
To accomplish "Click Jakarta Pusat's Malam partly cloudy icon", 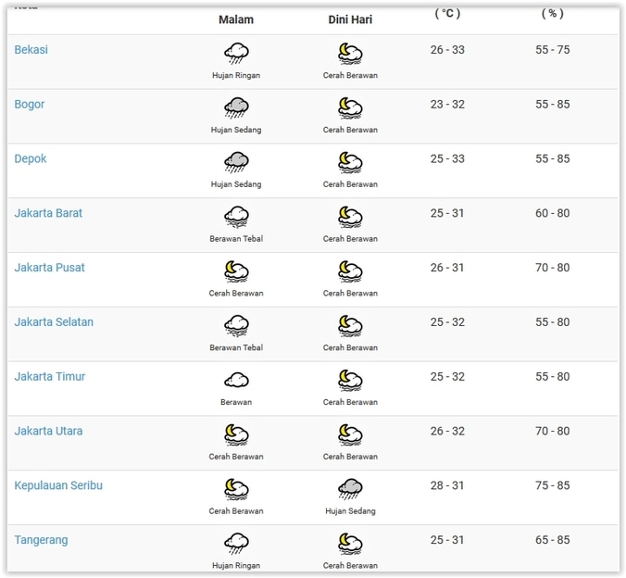I will click(236, 271).
